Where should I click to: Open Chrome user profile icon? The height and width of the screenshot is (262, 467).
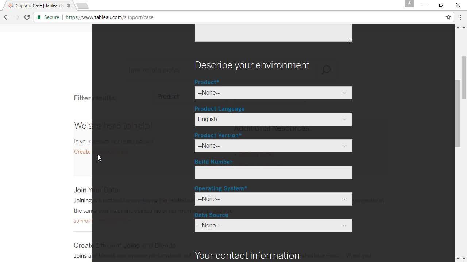click(409, 4)
